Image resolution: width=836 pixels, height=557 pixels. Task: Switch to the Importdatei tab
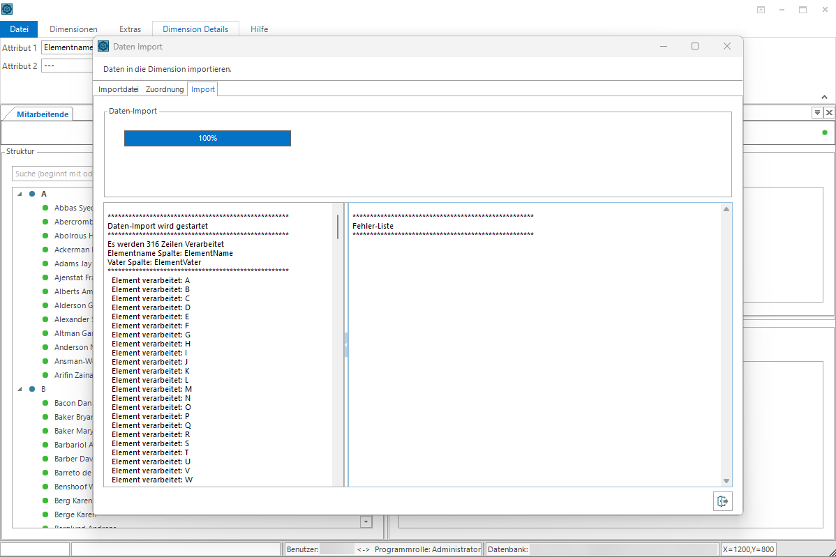click(119, 89)
